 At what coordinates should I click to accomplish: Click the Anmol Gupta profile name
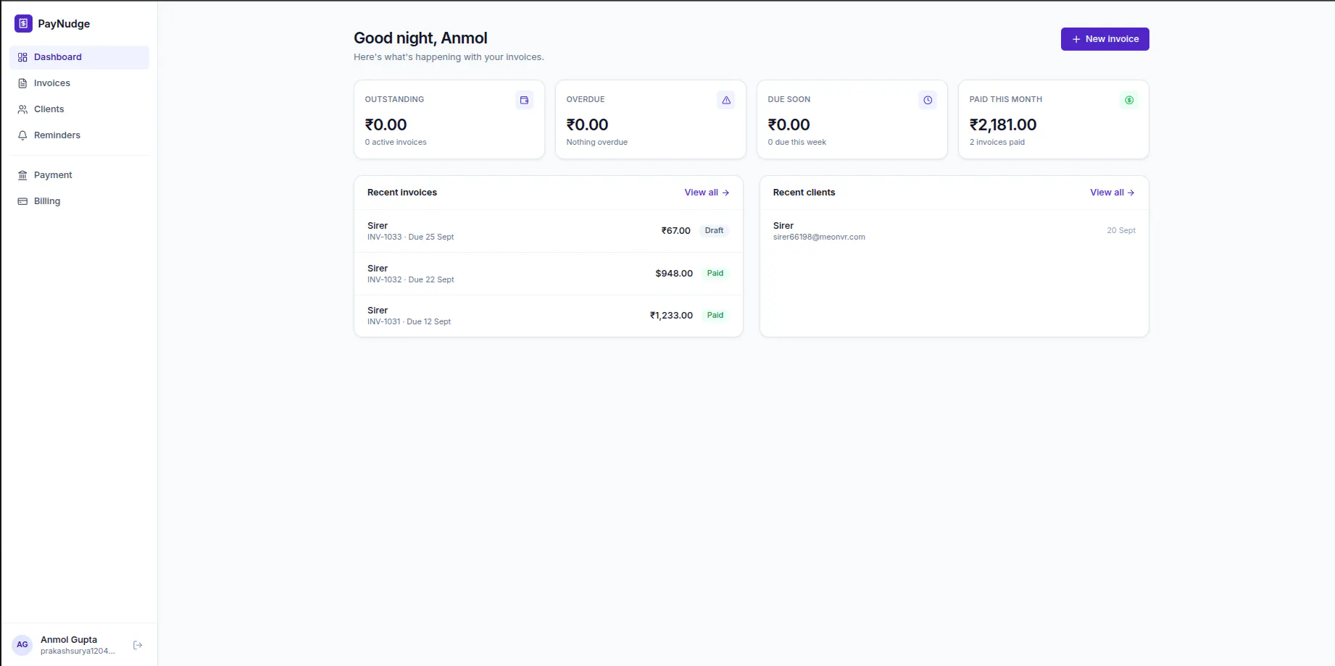tap(69, 640)
